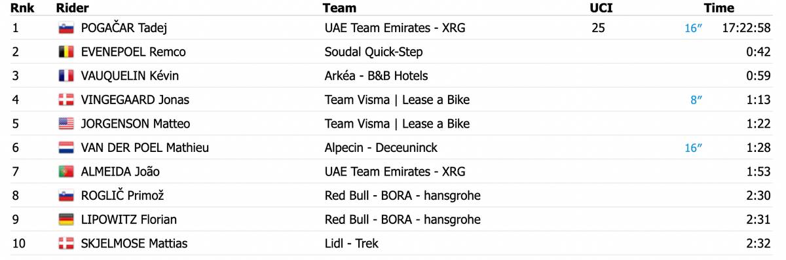This screenshot has height=260, width=786.
Task: Click the Danish flag next to Vingegaard
Action: 65,100
